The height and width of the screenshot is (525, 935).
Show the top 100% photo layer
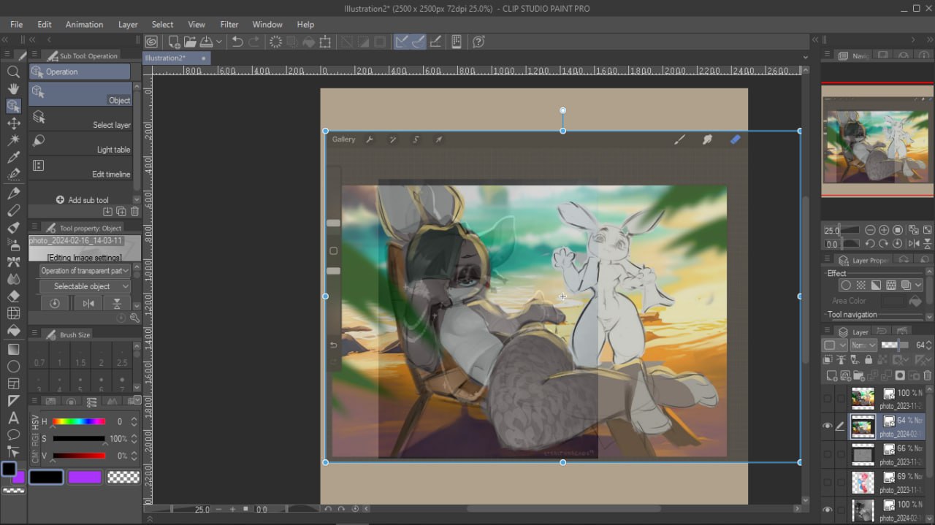pyautogui.click(x=827, y=399)
